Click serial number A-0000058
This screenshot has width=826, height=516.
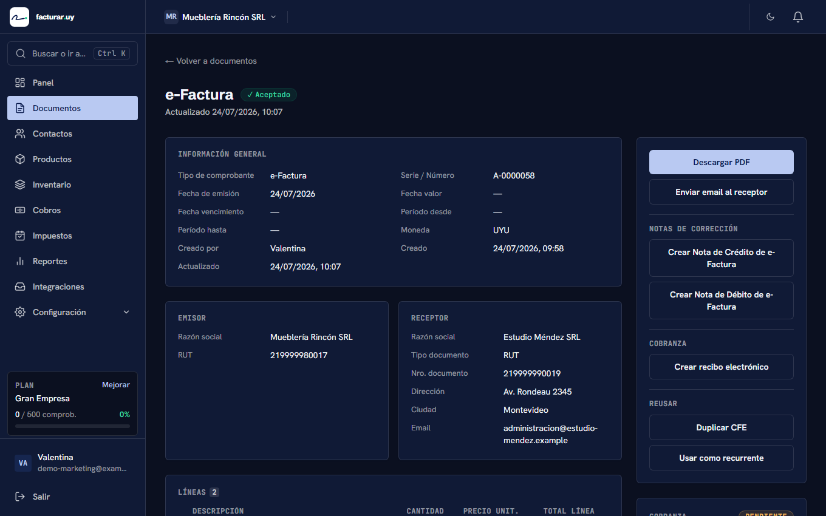514,175
